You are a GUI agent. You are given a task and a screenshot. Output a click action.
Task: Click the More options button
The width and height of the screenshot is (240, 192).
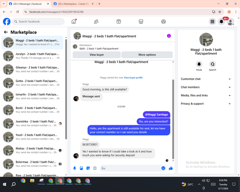click(x=147, y=55)
